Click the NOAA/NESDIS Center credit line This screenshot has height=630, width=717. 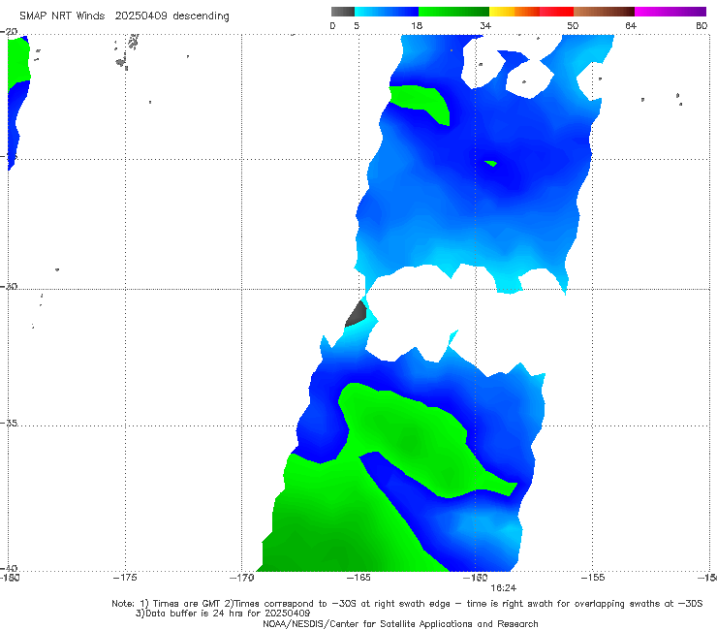400,624
